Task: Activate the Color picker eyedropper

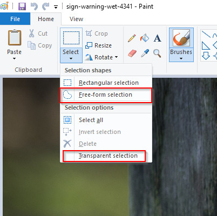Action: pos(145,53)
